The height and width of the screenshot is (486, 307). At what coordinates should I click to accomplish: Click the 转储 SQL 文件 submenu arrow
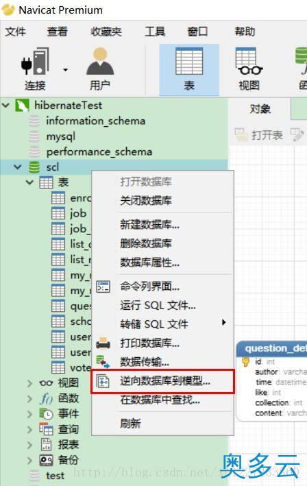click(224, 323)
